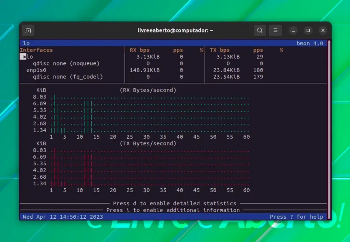Click the TX bps column header
Image resolution: width=350 pixels, height=242 pixels.
pos(220,50)
